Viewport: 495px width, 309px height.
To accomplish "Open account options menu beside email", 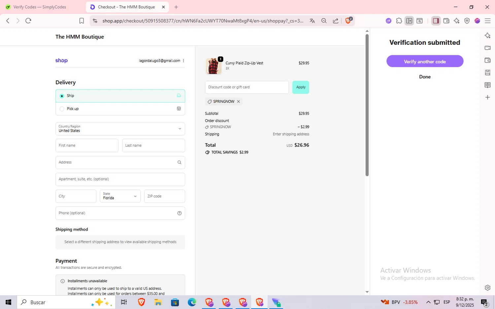I will [183, 61].
